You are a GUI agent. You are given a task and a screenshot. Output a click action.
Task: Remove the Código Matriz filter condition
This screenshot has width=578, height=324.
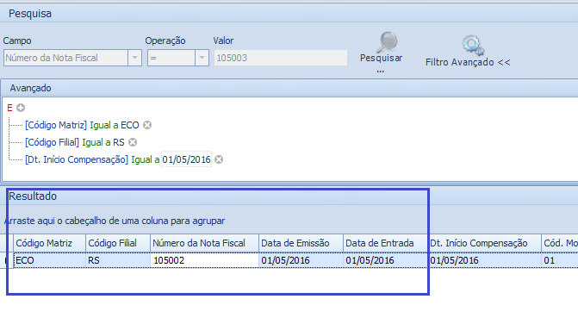pyautogui.click(x=147, y=125)
